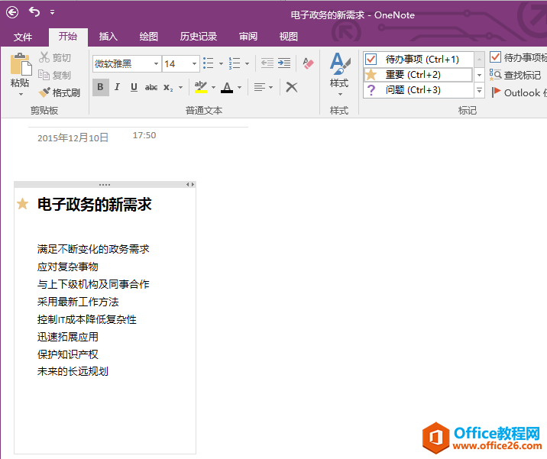Switch to the 插入 tab
547x459 pixels.
click(x=108, y=36)
